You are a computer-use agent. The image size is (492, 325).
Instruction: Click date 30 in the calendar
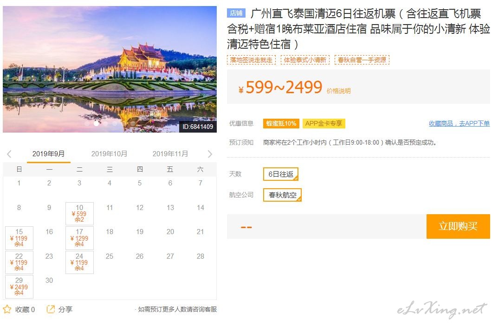pyautogui.click(x=49, y=280)
